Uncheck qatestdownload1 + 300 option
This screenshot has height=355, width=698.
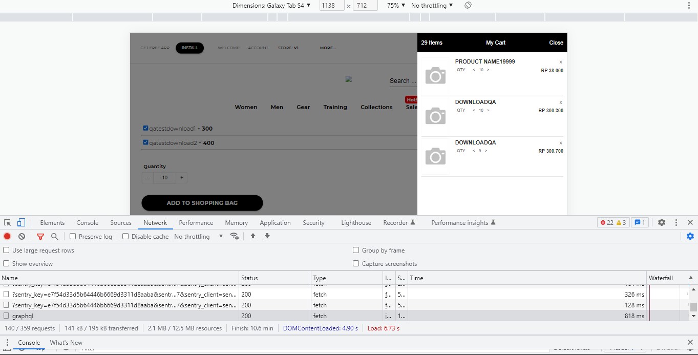click(145, 128)
